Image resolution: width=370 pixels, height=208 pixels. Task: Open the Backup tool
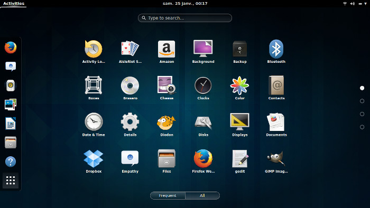tap(240, 51)
